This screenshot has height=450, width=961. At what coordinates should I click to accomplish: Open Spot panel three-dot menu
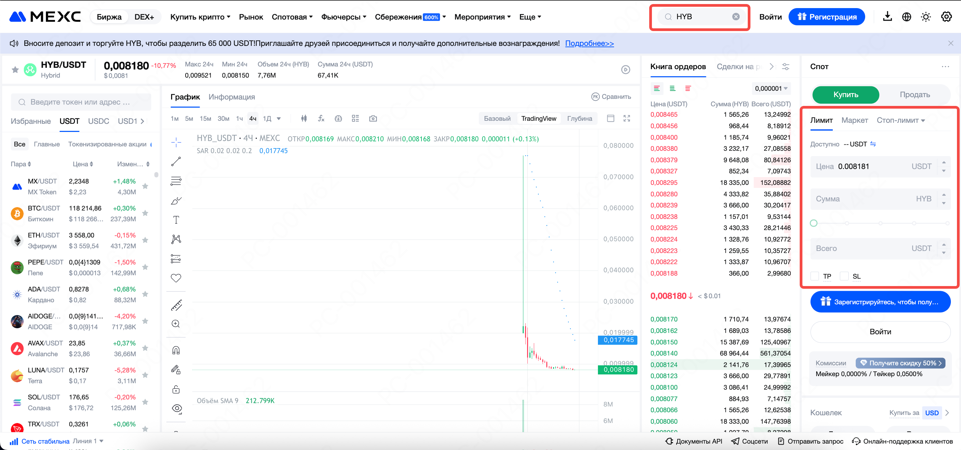pos(945,67)
